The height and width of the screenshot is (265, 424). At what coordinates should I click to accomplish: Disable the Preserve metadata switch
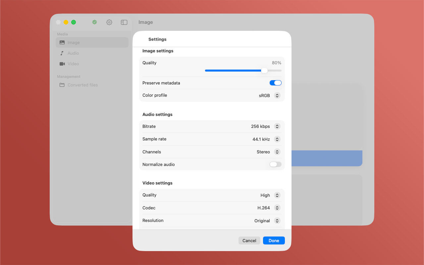point(276,83)
